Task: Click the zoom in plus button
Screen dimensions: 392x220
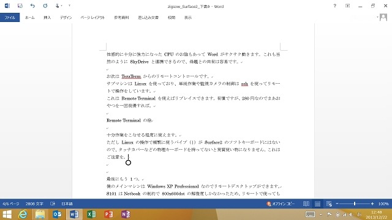Action: [x=372, y=204]
